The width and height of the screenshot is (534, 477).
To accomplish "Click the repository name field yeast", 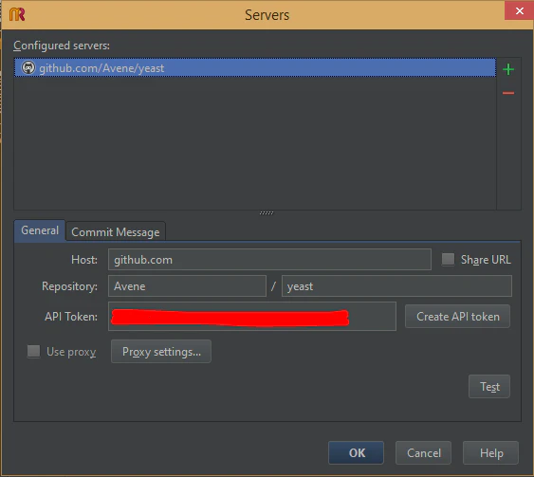I will point(396,286).
